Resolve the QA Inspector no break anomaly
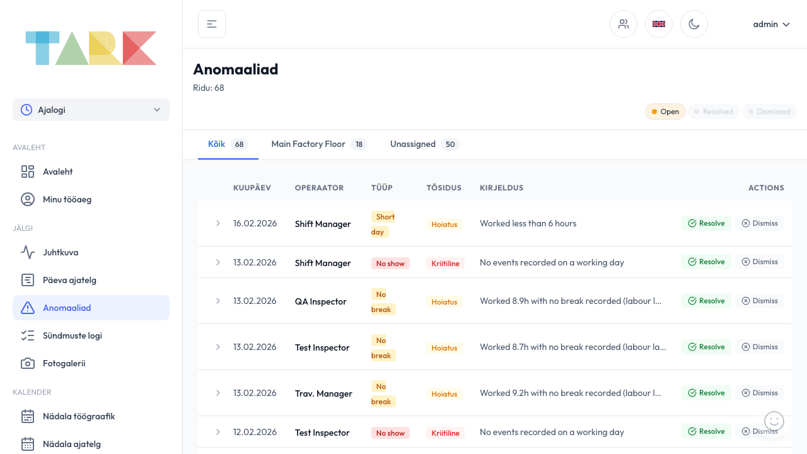Viewport: 807px width, 454px height. (x=706, y=301)
